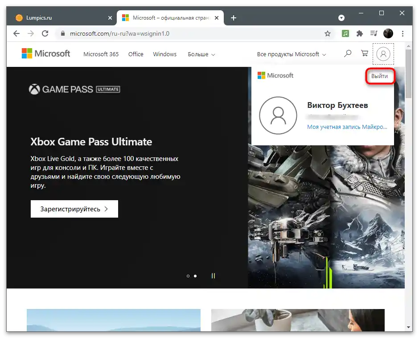Switch to the Lumpics.ru tab
The height and width of the screenshot is (338, 419).
click(x=63, y=18)
